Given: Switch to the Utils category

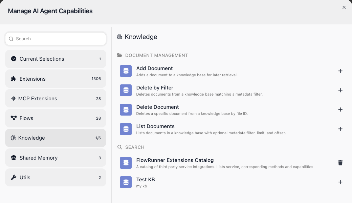Looking at the screenshot, I should [x=56, y=177].
